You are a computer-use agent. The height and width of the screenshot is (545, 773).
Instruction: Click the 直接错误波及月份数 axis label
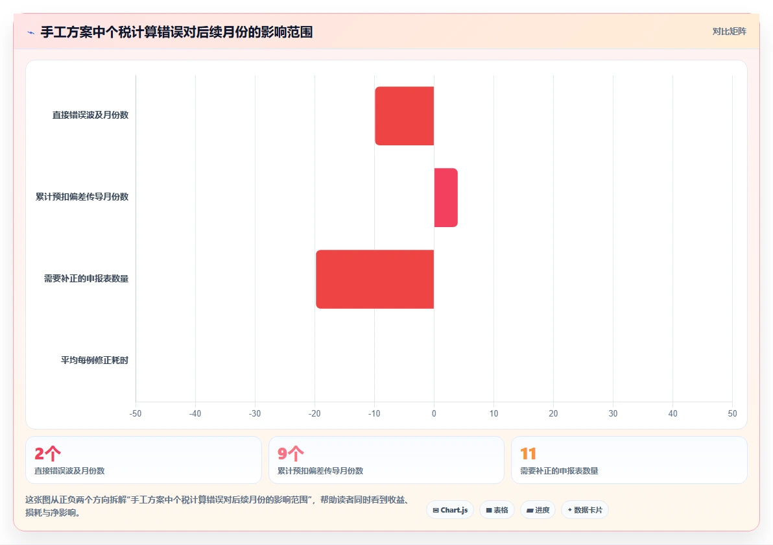(90, 115)
